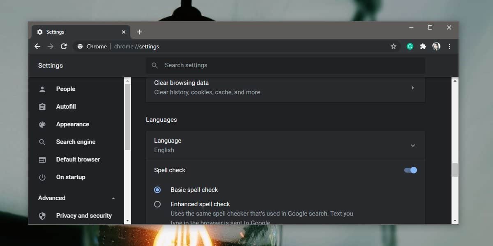Viewport: 493px width, 246px height.
Task: Click main scrollbar down arrow
Action: click(x=455, y=221)
